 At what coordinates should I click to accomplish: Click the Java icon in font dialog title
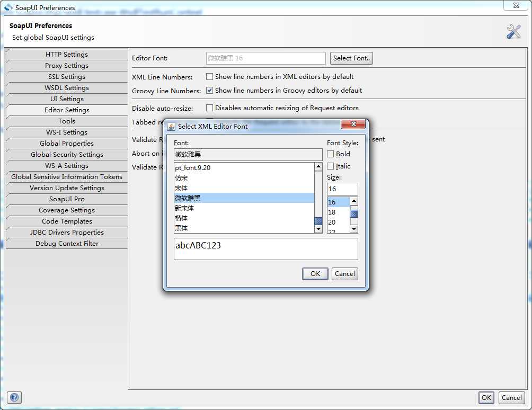click(171, 127)
